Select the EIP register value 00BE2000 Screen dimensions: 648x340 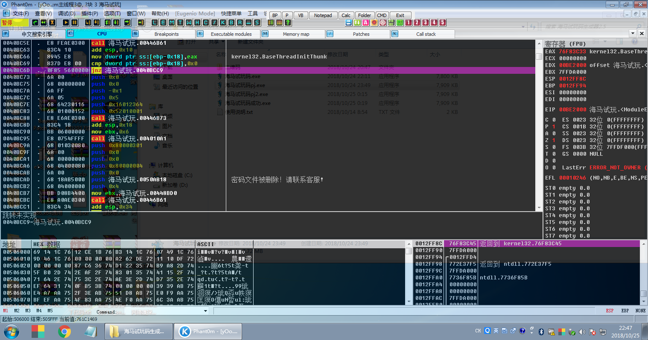click(x=572, y=110)
